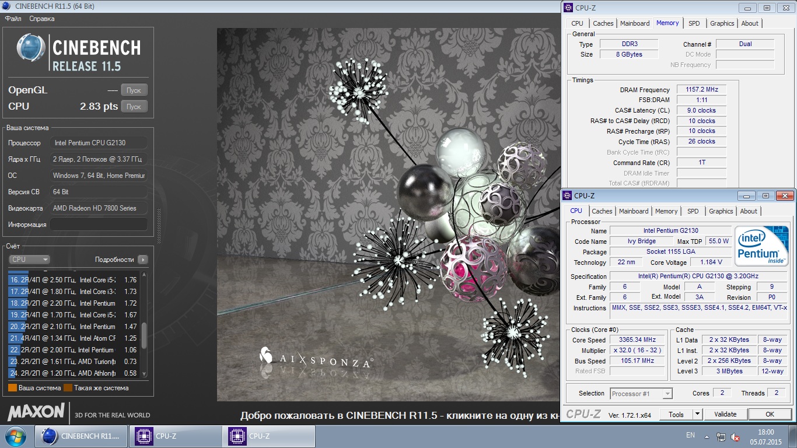Image resolution: width=797 pixels, height=448 pixels.
Task: Click OK in the CPU-Z window
Action: coord(770,414)
